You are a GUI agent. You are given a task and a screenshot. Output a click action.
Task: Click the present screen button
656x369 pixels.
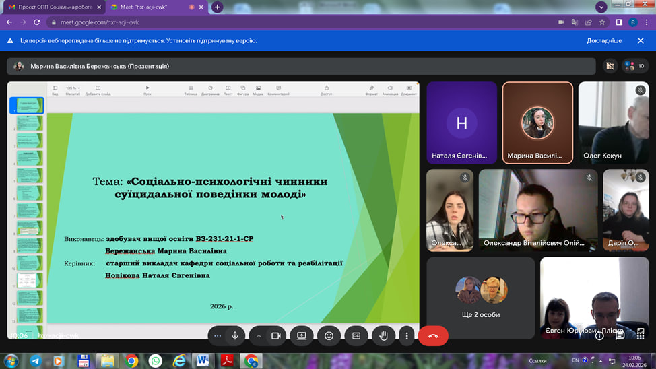pos(302,335)
